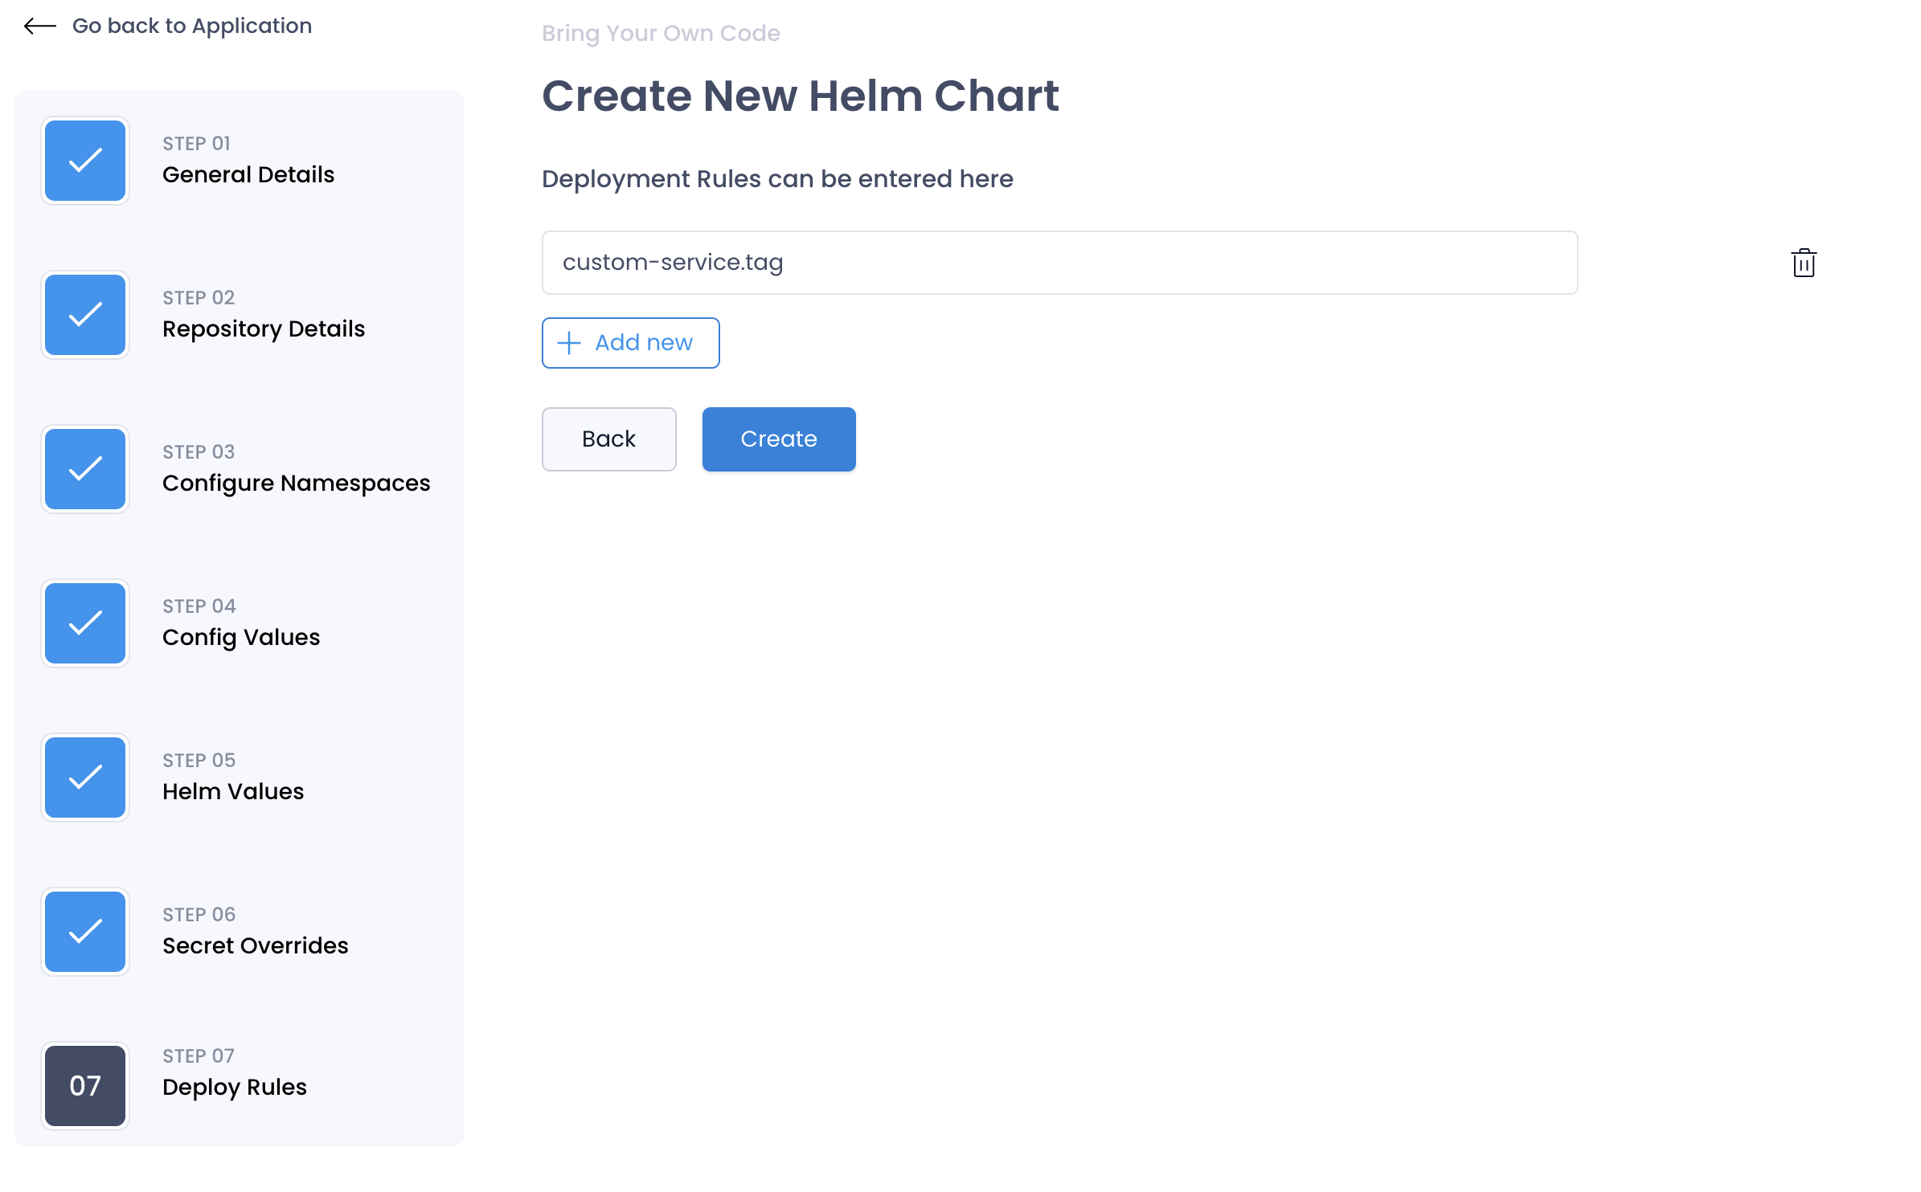Click the Create button

[779, 439]
